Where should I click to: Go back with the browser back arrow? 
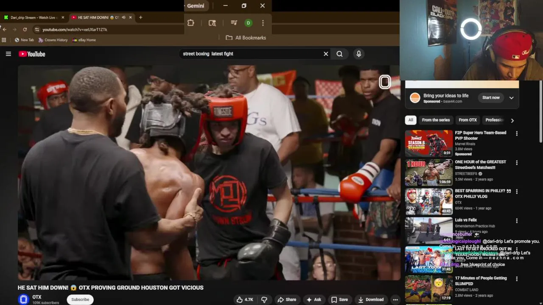(4, 29)
